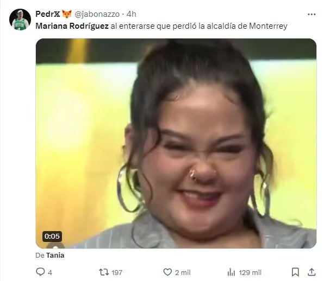Repost the tweet using the retweet arrows icon
This screenshot has width=324, height=281.
(x=104, y=272)
